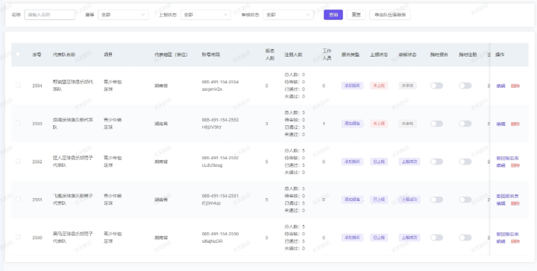The image size is (537, 271).
Task: Select the checkbox for row 2552
Action: click(x=18, y=161)
